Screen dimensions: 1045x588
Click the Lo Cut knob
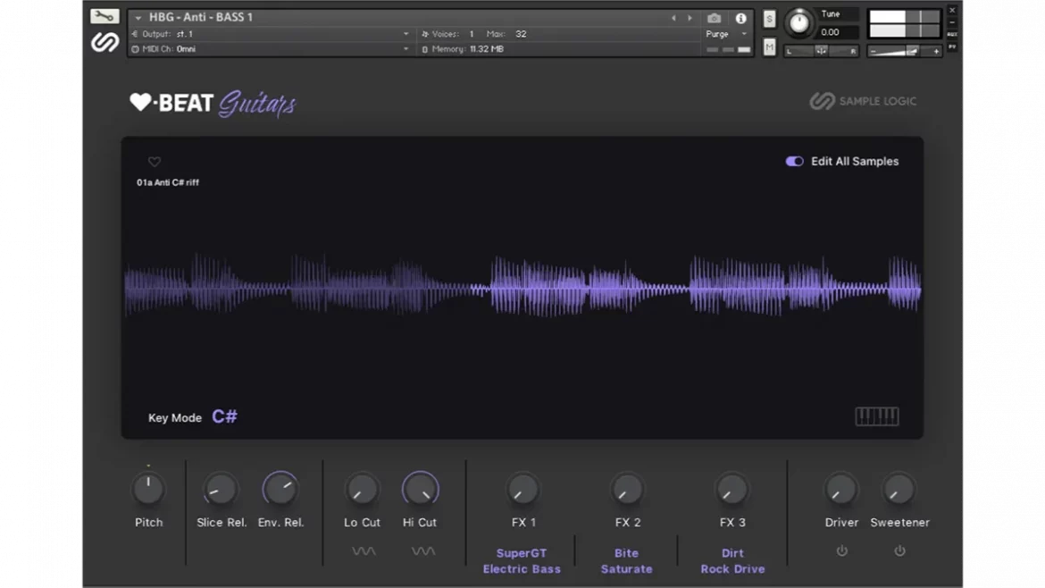(x=362, y=490)
